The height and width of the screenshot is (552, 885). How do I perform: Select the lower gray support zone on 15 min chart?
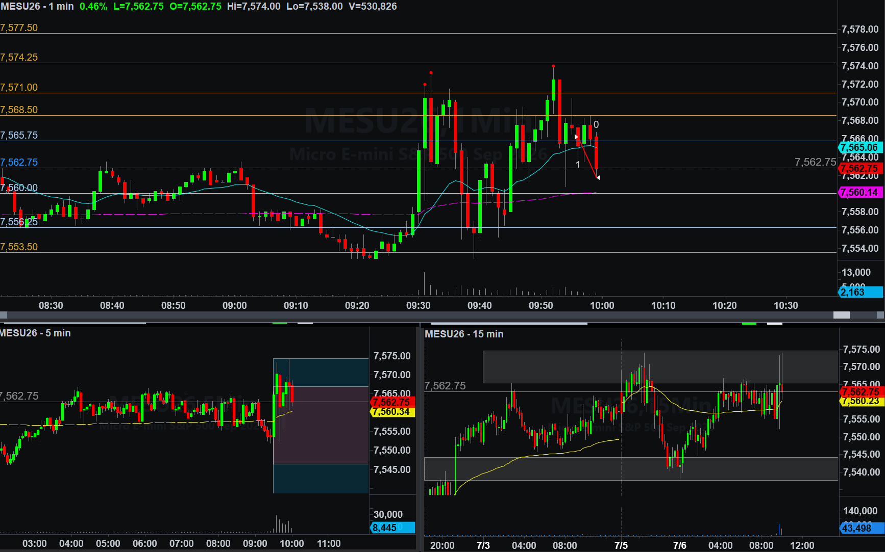click(x=631, y=469)
